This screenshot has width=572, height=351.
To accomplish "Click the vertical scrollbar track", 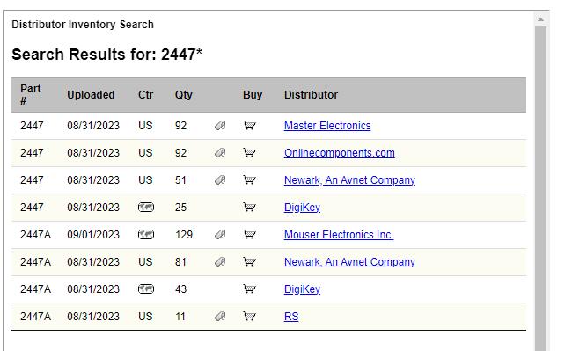I will coord(540,189).
